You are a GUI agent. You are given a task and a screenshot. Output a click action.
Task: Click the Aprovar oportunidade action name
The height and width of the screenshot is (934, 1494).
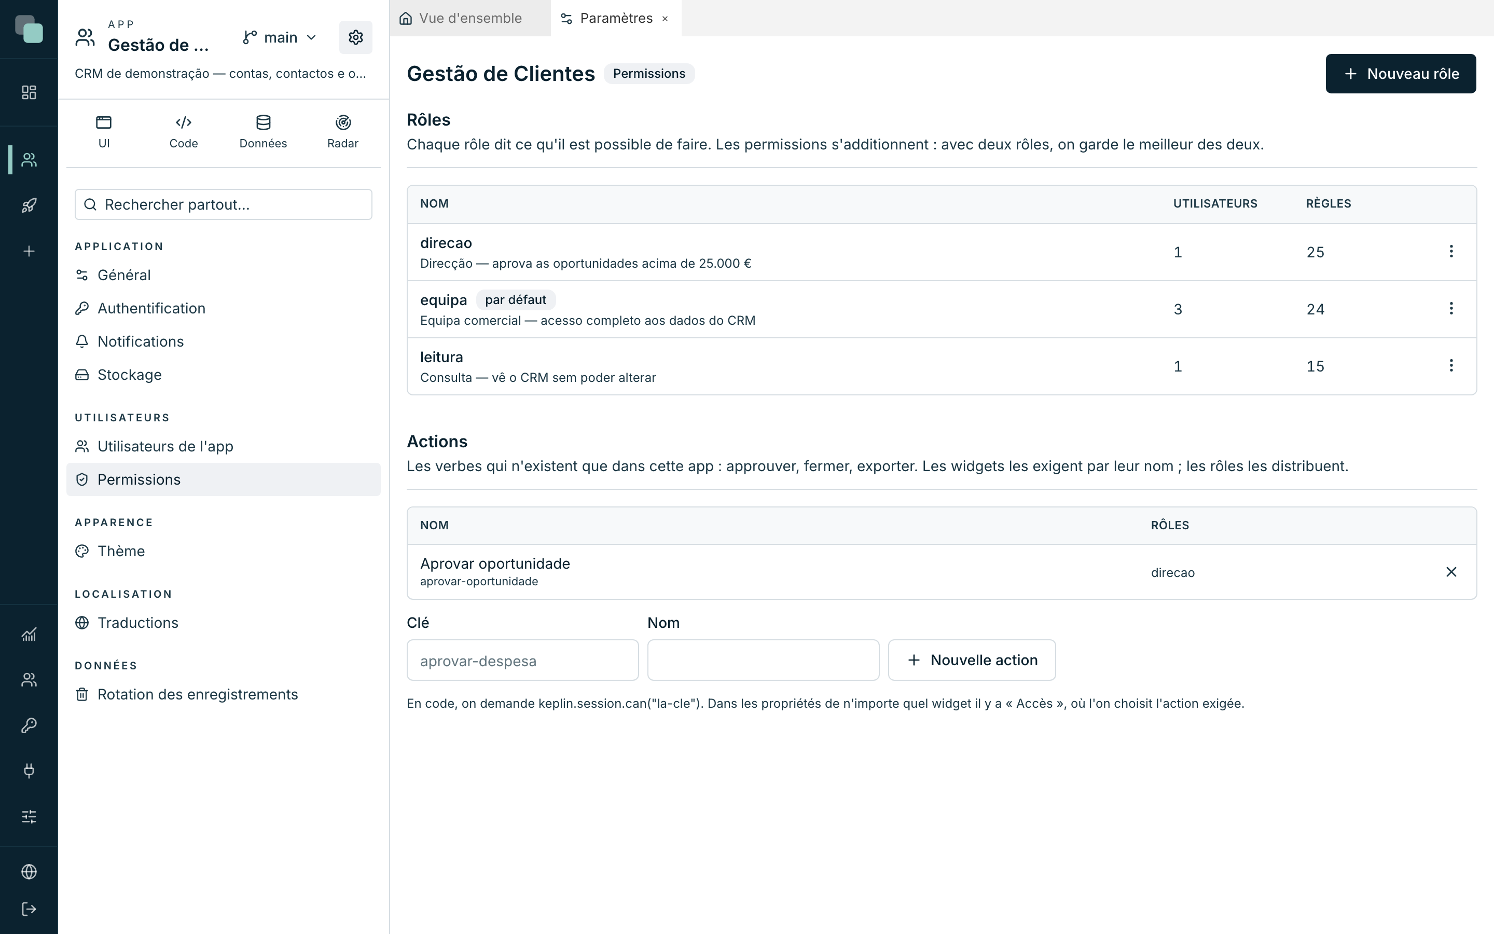[495, 564]
